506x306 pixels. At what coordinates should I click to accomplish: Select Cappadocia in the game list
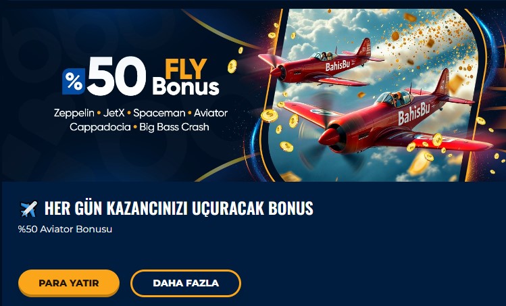pyautogui.click(x=100, y=127)
